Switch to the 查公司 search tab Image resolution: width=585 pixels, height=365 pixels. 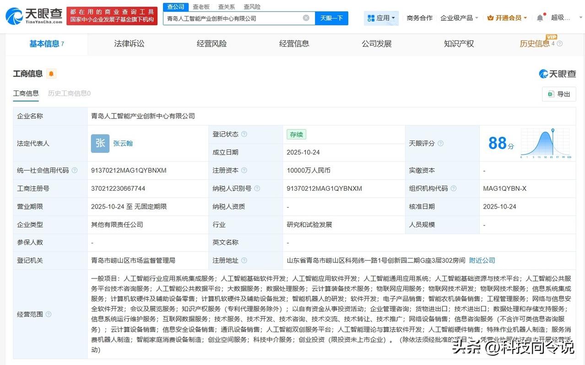[175, 7]
